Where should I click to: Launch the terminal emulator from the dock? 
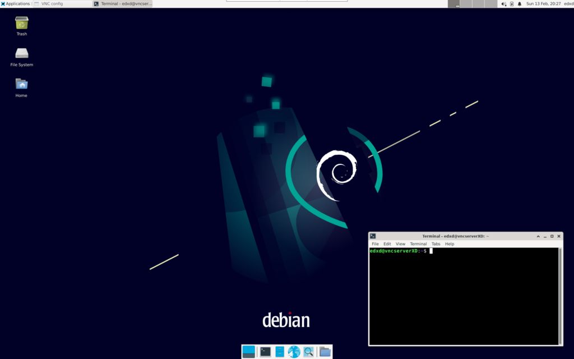coord(265,352)
